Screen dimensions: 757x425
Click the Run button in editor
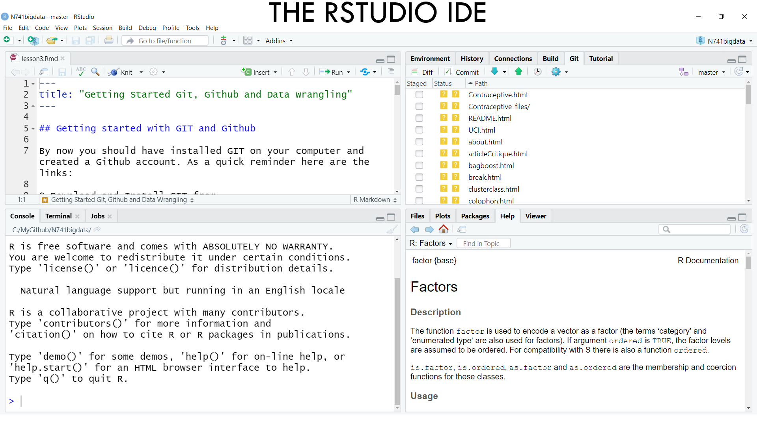[x=331, y=72]
